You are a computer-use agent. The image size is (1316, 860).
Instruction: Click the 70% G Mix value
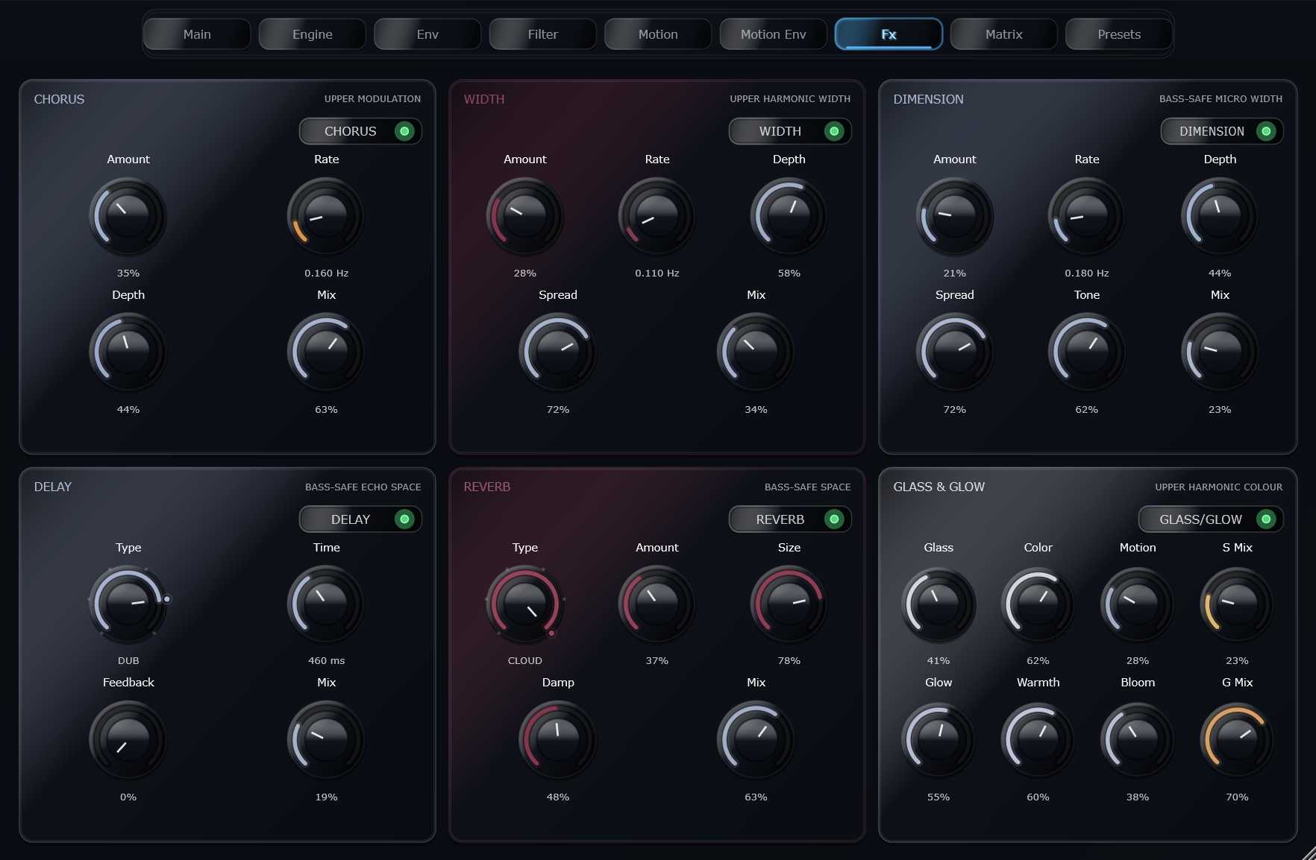pyautogui.click(x=1237, y=797)
